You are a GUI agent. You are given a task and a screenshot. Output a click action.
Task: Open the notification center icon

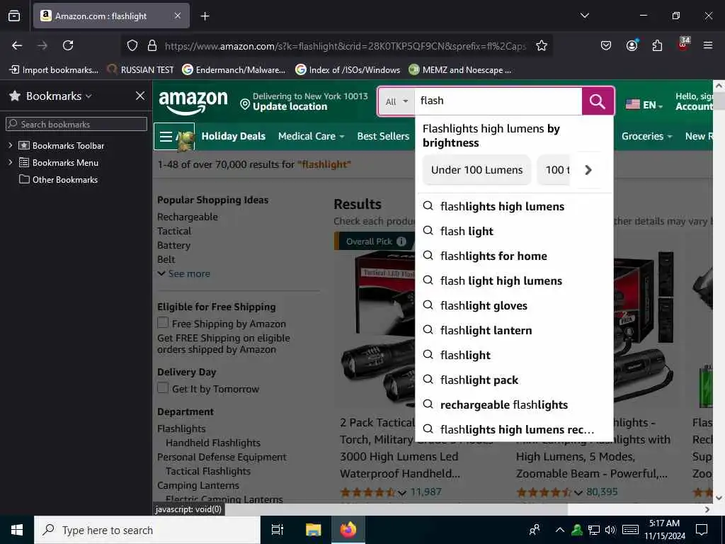pyautogui.click(x=702, y=530)
